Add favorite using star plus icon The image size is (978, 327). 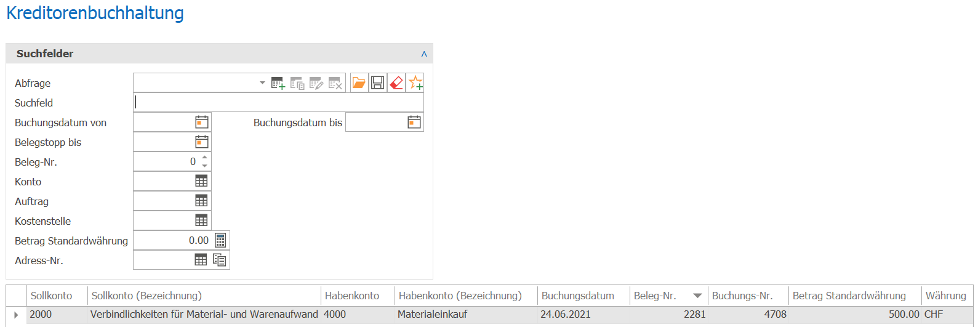[x=415, y=83]
